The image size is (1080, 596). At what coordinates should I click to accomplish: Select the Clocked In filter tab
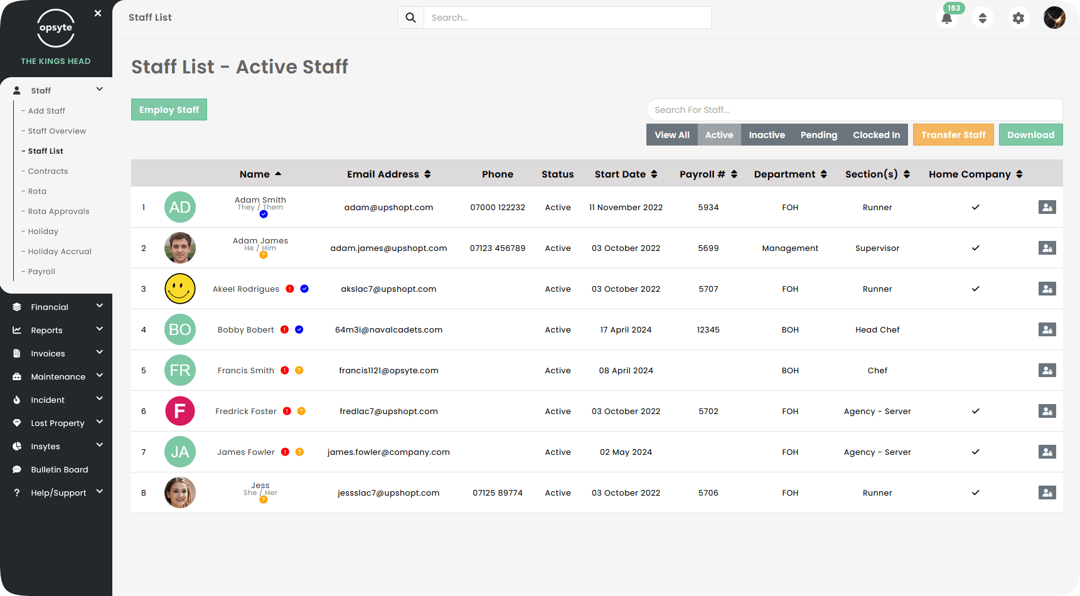coord(877,135)
